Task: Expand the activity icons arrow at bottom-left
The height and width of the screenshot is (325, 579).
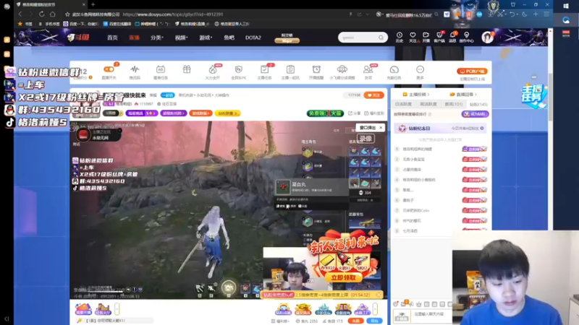Action: (x=117, y=309)
